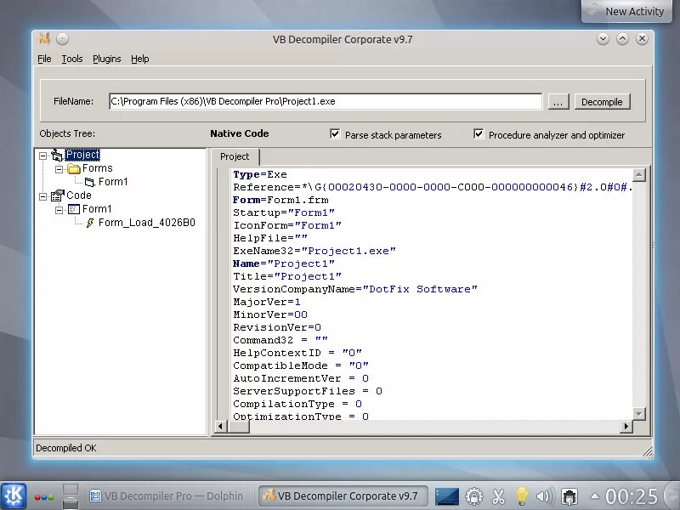Open the File menu
680x510 pixels.
[44, 59]
